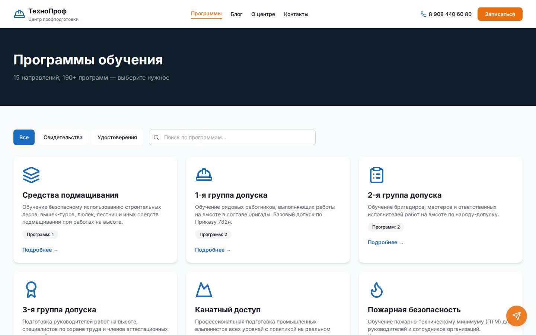Focus the Поиск по программам search field

232,137
